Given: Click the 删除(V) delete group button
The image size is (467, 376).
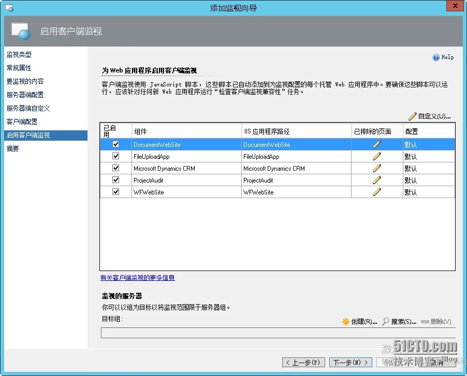Looking at the screenshot, I should pyautogui.click(x=436, y=321).
